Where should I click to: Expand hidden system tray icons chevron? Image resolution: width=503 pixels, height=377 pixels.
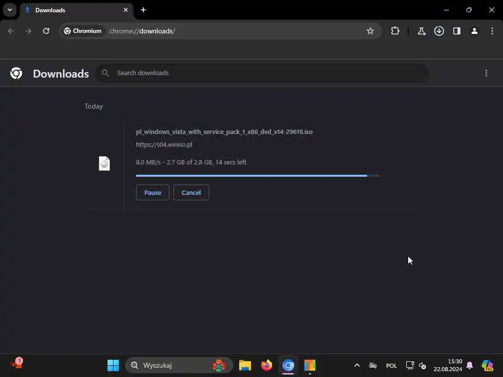coord(357,365)
